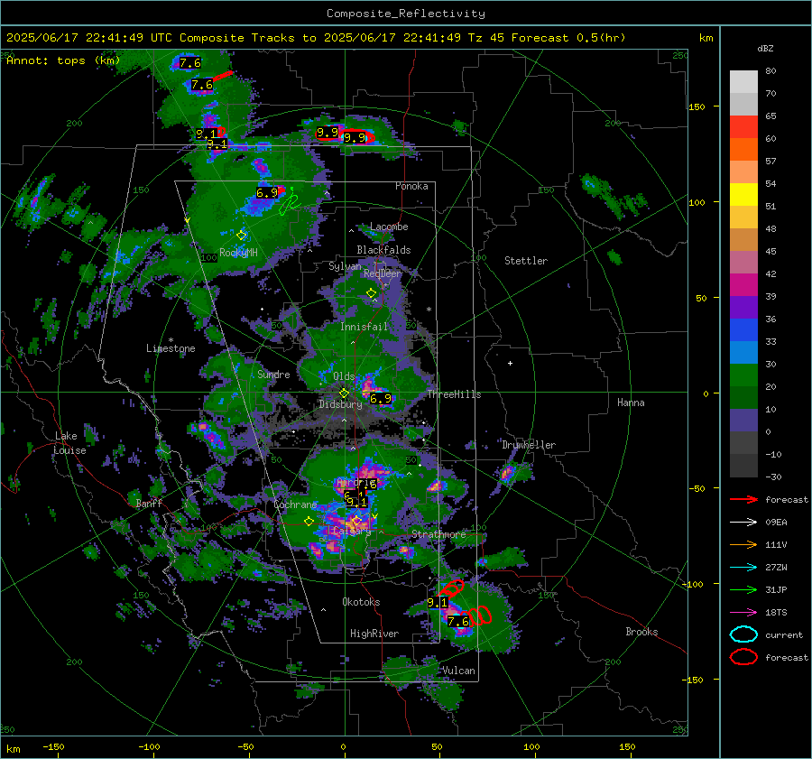Screen dimensions: 812x759
Task: Pick the red swatch between 65 and 60 dBZ
Action: click(743, 127)
